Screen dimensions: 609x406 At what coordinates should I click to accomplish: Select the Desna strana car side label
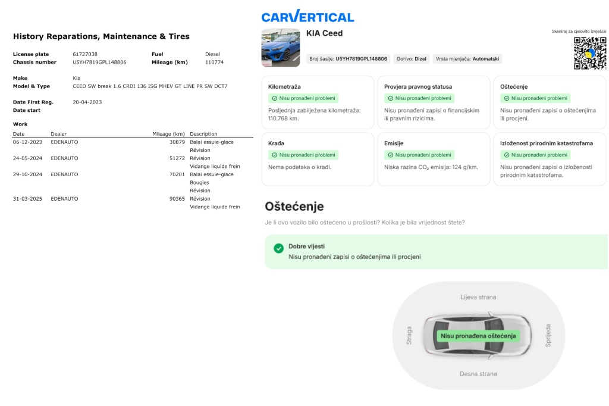pyautogui.click(x=478, y=374)
